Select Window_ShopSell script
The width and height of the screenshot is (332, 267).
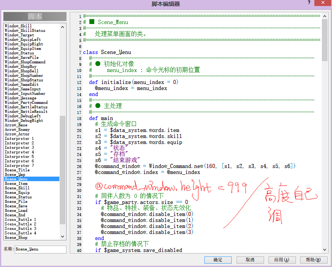pyautogui.click(x=22, y=71)
